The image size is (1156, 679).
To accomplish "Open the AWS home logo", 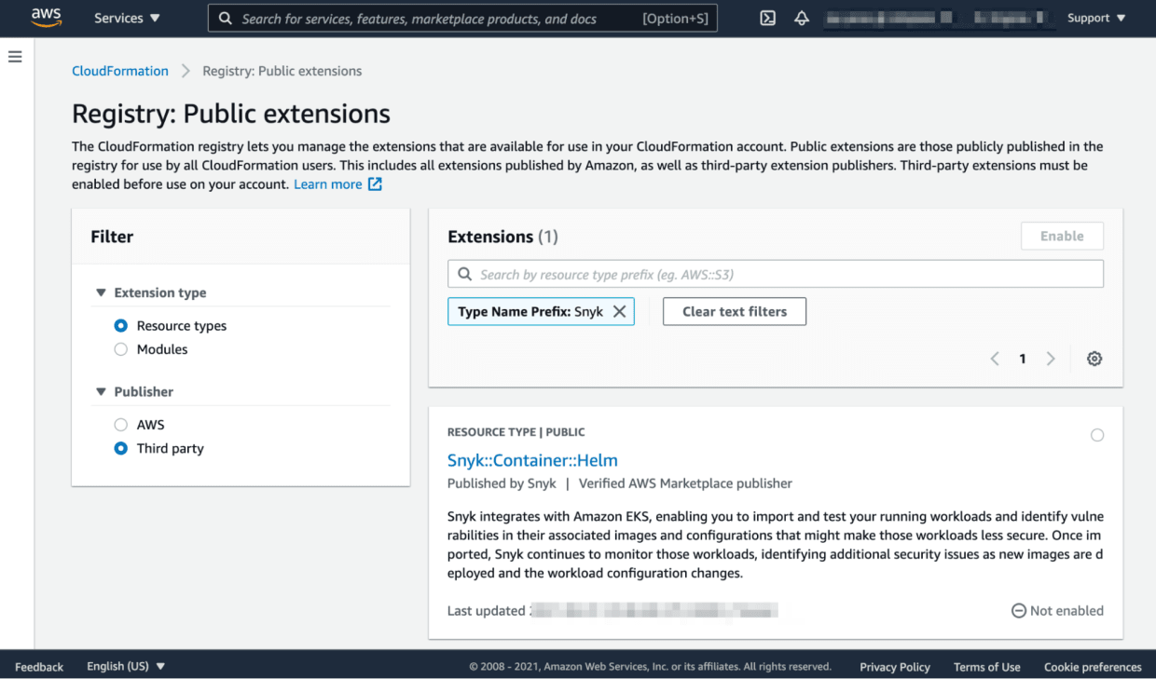I will pos(46,17).
